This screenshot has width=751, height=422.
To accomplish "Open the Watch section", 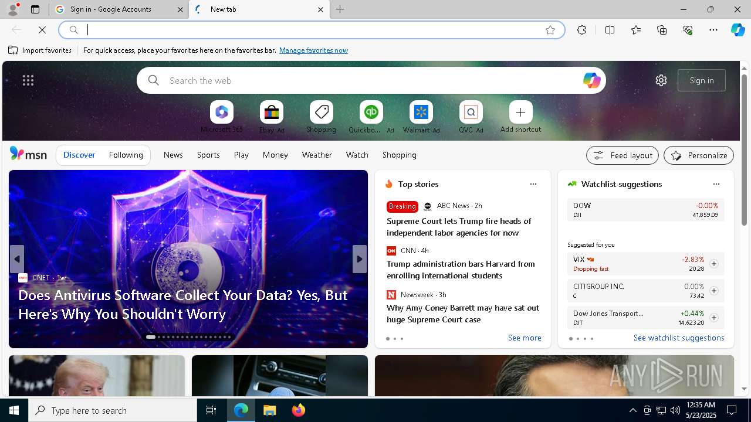I will click(x=357, y=155).
